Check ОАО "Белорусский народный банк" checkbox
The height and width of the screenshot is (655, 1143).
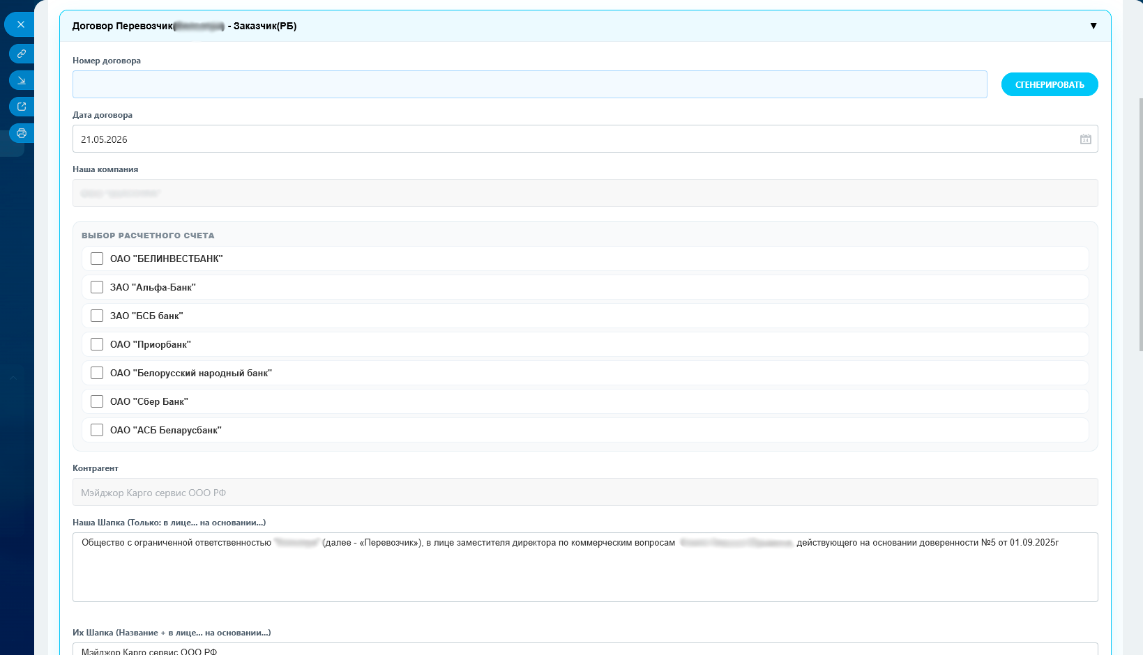point(97,373)
